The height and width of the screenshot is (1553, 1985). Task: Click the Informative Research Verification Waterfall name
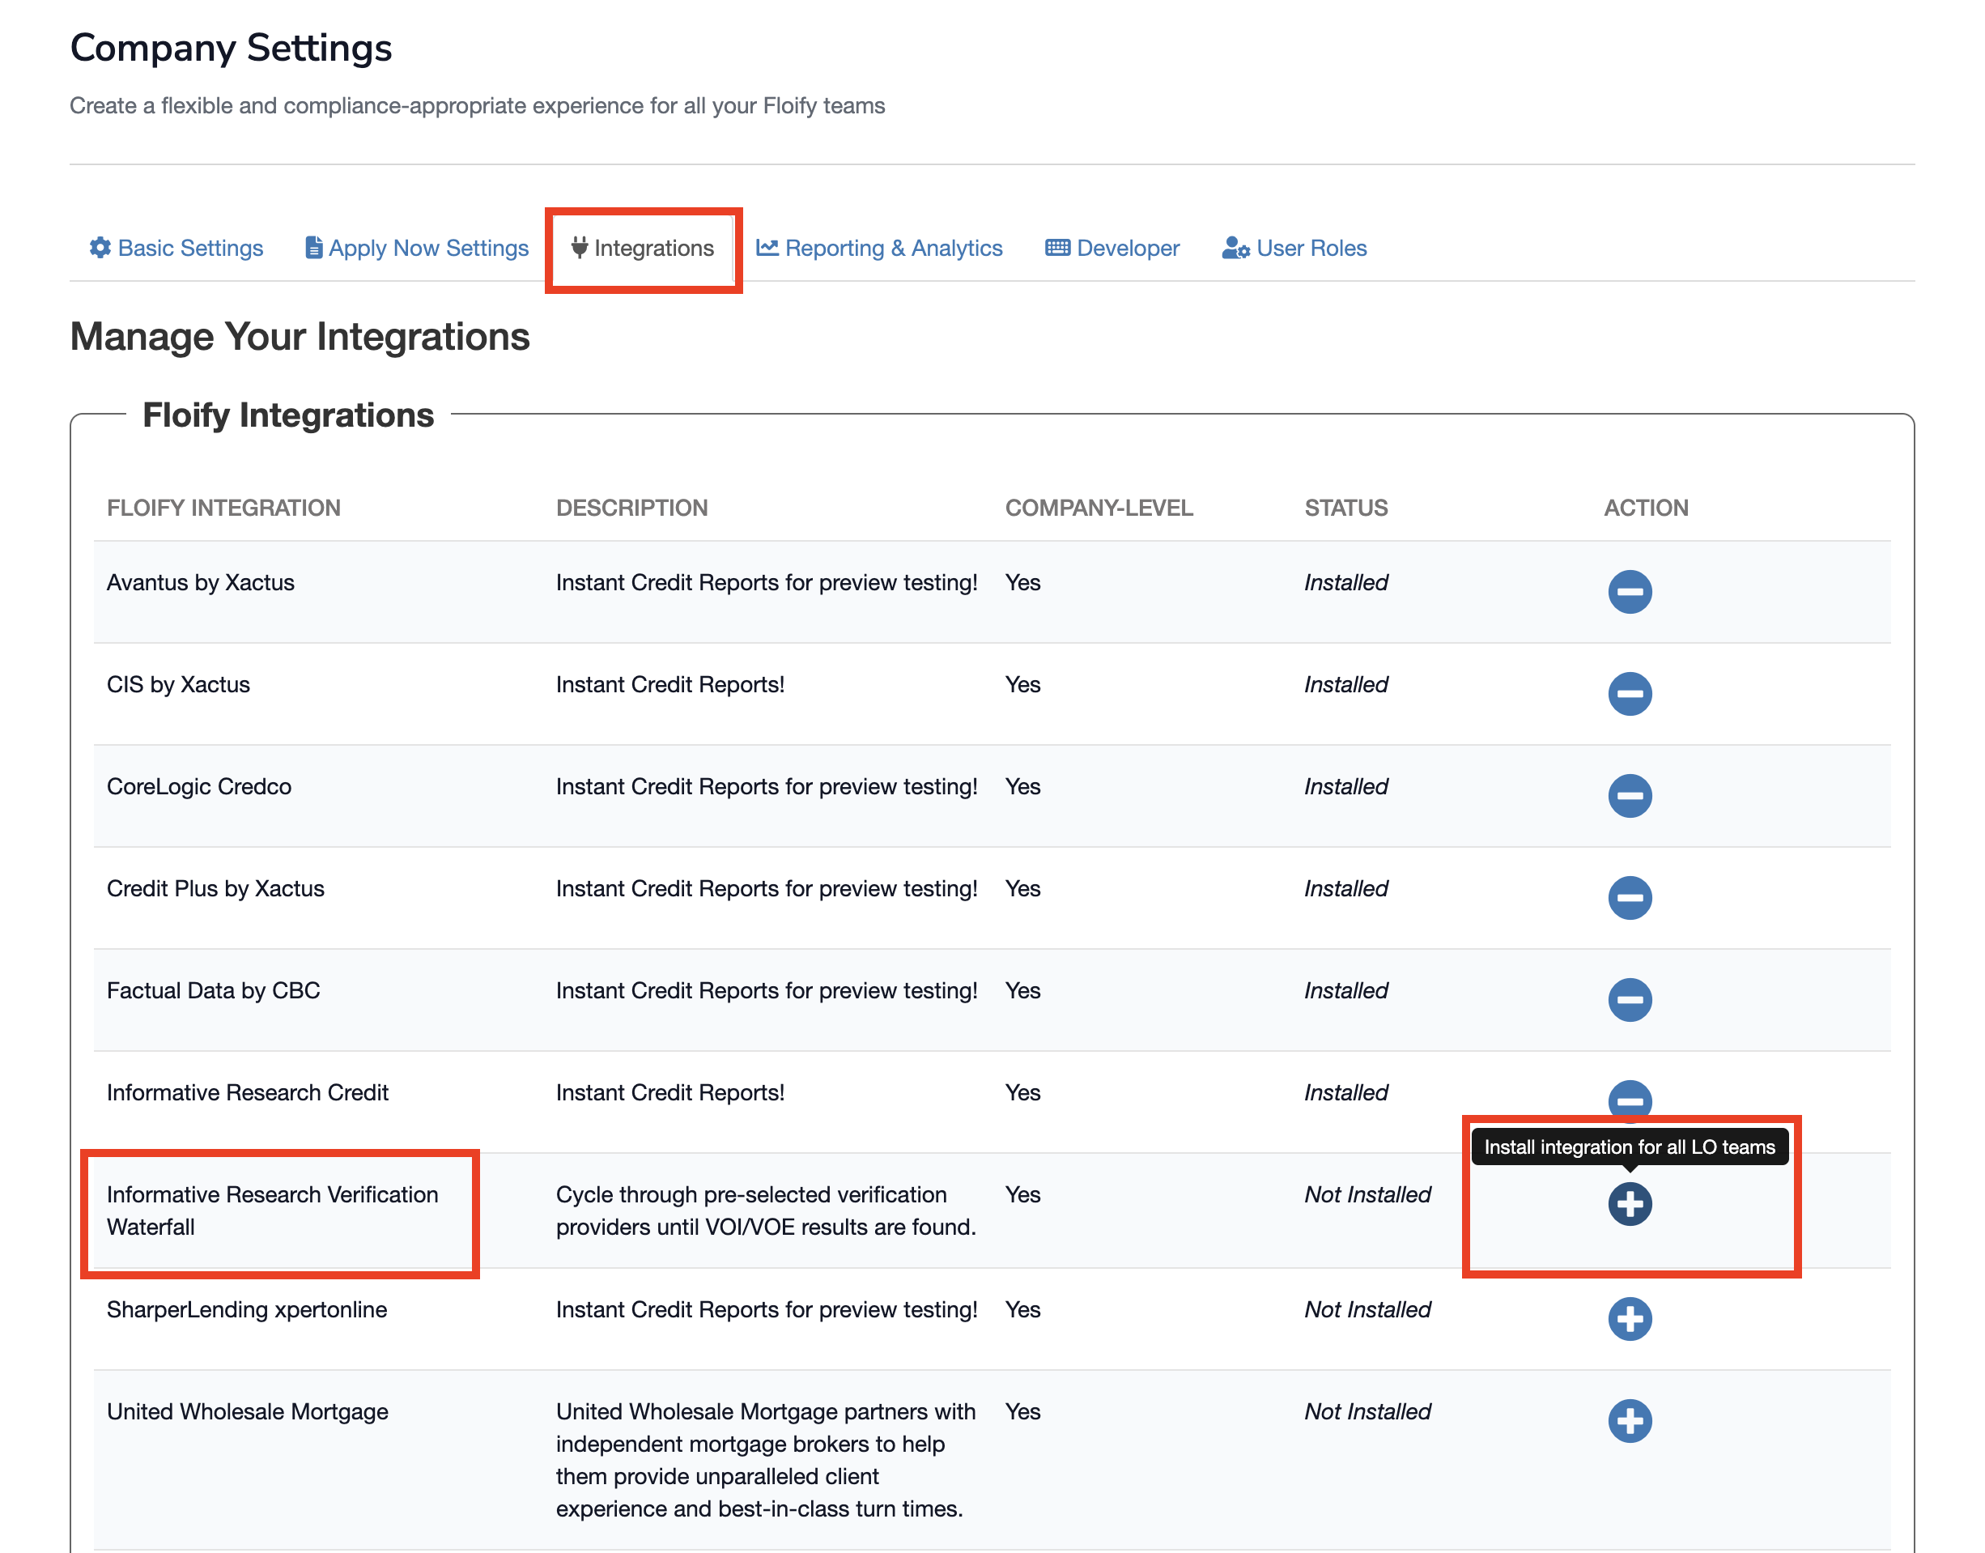[x=272, y=1210]
